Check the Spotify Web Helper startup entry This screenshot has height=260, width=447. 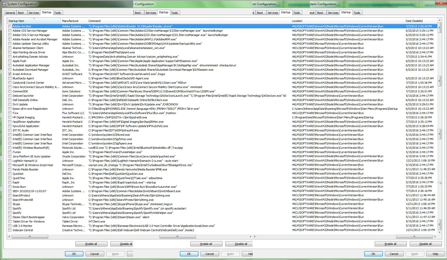pyautogui.click(x=10, y=213)
